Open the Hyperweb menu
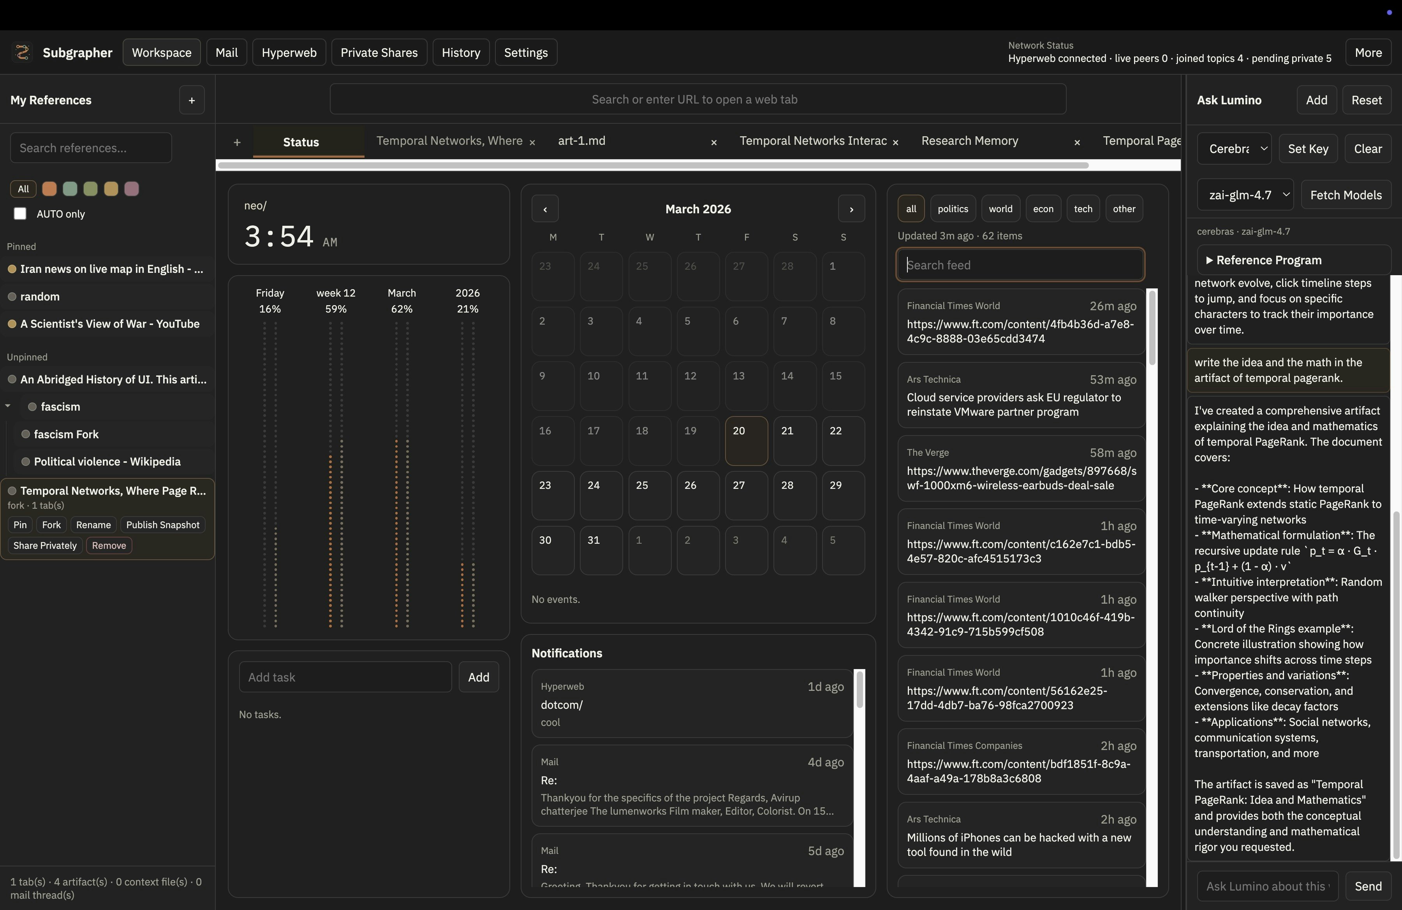Screen dimensions: 1402x910 click(289, 53)
